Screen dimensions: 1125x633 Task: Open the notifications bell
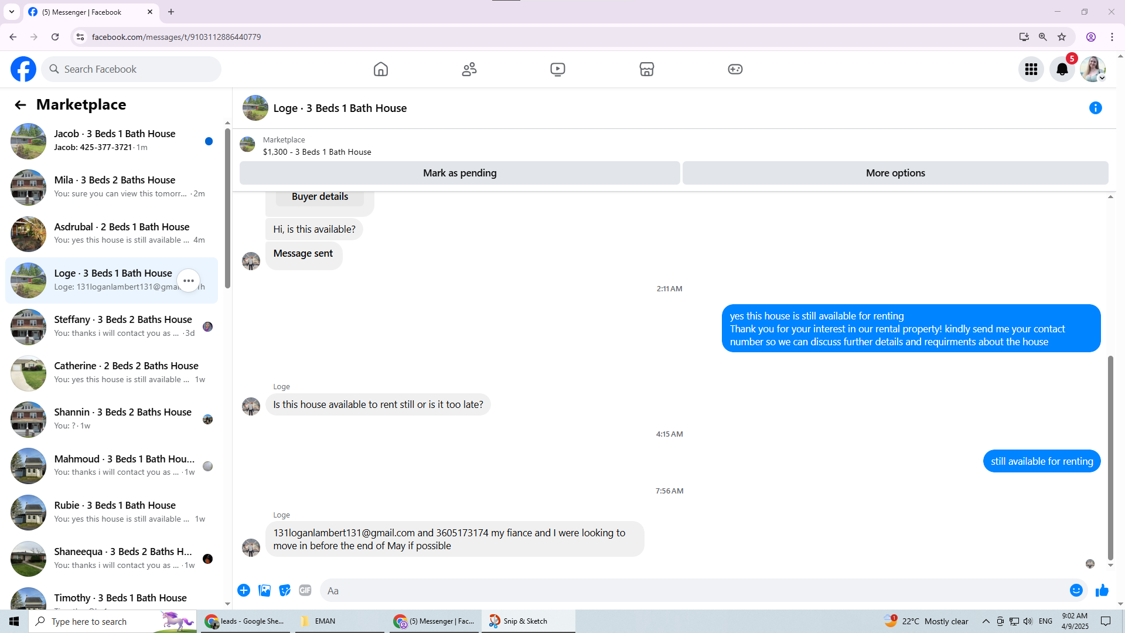tap(1062, 69)
